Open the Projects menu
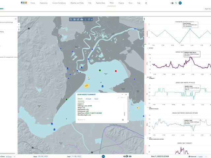The width and height of the screenshot is (211, 158). point(121,3)
